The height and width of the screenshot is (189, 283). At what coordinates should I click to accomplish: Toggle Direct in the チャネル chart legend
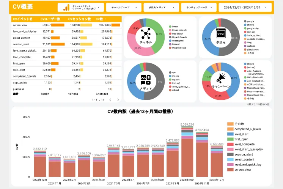coord(176,27)
